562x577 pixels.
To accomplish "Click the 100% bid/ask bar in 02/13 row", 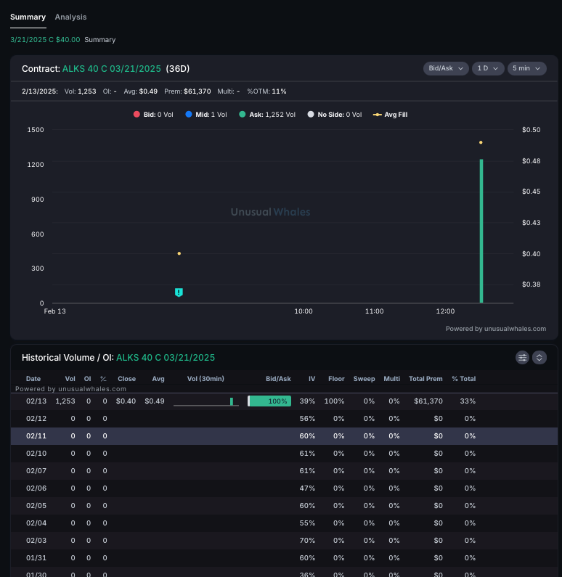I will 269,401.
